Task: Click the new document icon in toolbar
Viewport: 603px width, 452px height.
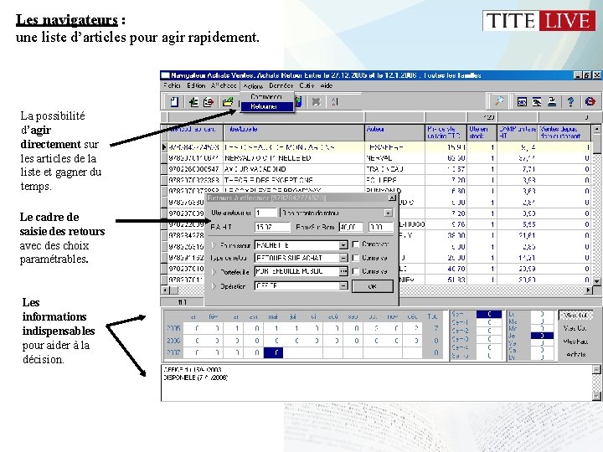Action: (174, 102)
